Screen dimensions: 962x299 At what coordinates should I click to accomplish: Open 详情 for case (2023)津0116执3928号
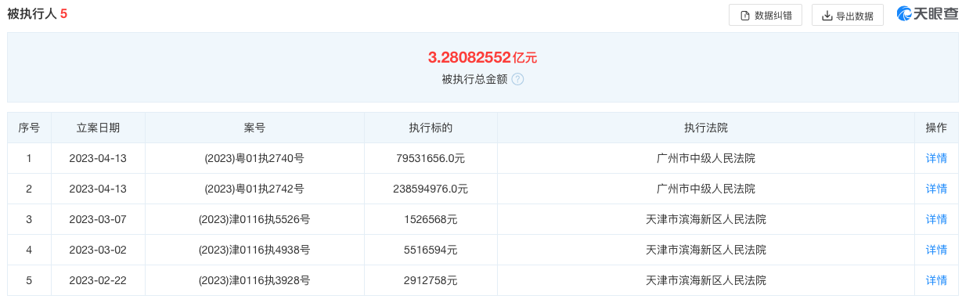point(936,280)
